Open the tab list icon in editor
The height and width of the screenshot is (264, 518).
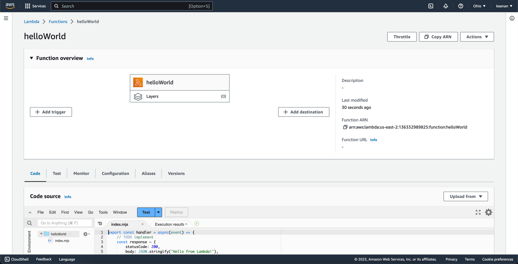(100, 223)
